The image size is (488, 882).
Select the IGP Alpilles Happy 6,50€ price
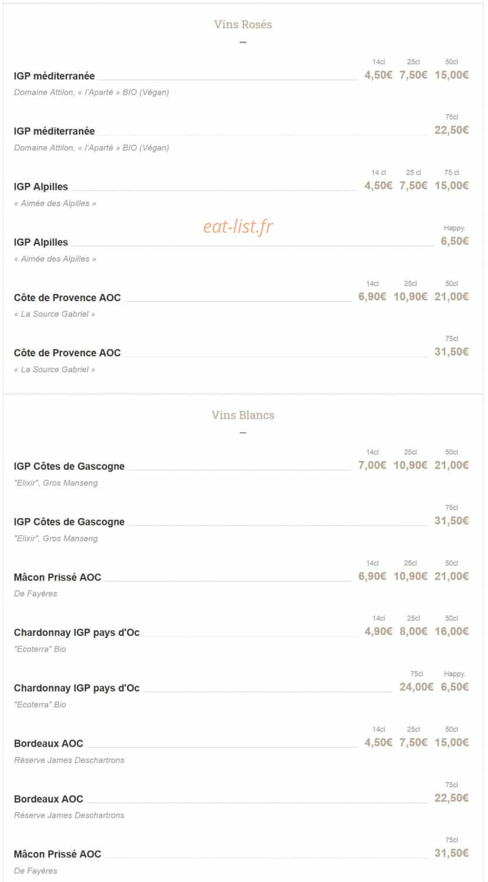[x=454, y=241]
